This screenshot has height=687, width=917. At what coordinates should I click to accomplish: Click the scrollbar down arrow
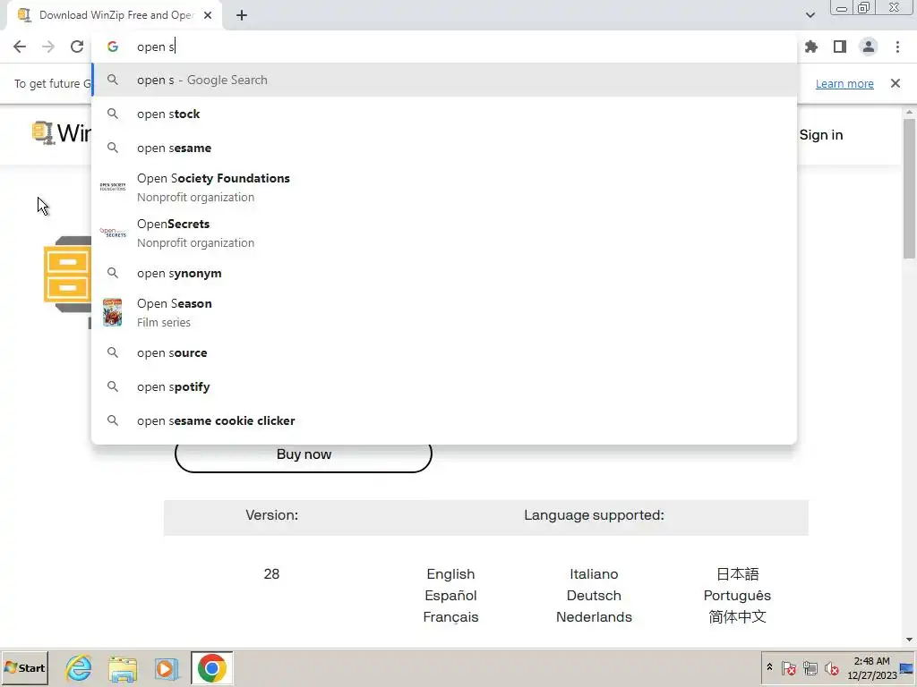click(x=909, y=640)
